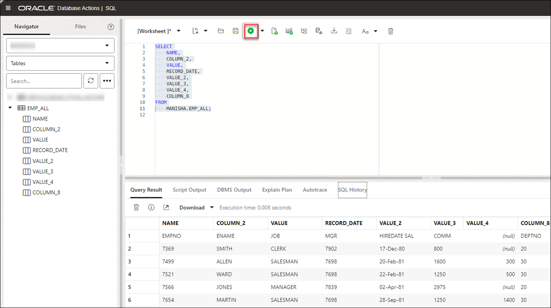Open the Explain Plan toolbar icon
This screenshot has width=551, height=308.
coord(304,31)
